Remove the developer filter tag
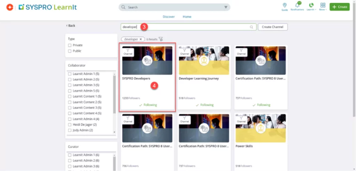 140,39
